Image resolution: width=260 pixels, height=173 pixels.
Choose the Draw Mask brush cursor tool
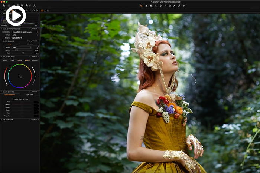pyautogui.click(x=174, y=6)
